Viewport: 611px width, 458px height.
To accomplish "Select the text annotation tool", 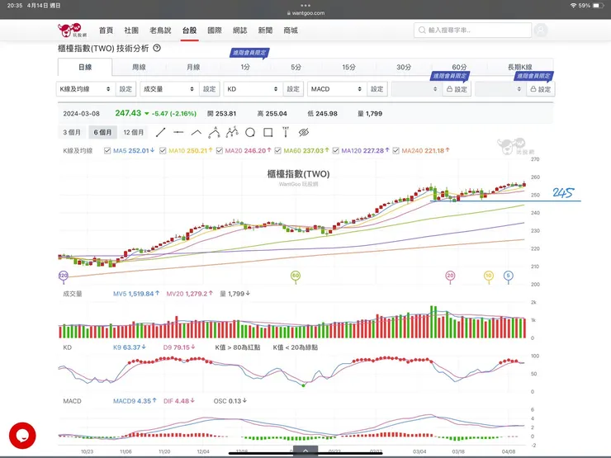I will [x=286, y=132].
